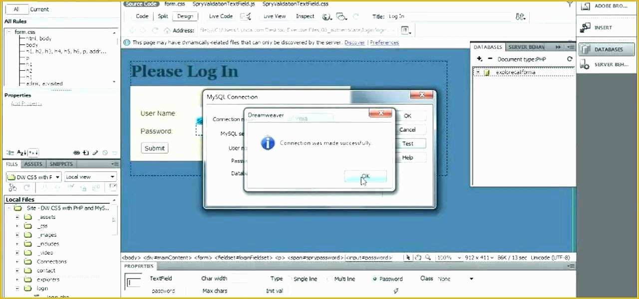This screenshot has width=639, height=299.
Task: Click the live view options icon next to Address
Action: (x=406, y=30)
